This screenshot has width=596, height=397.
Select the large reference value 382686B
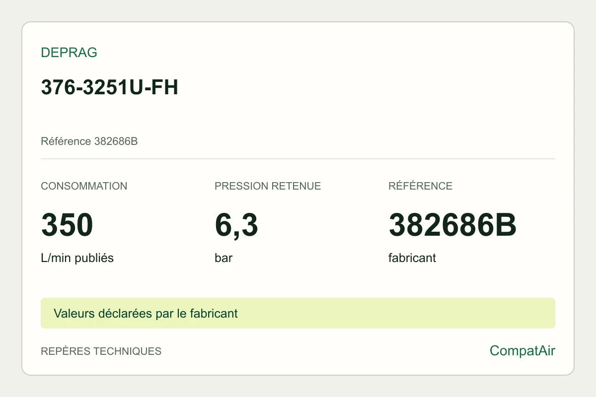click(452, 225)
